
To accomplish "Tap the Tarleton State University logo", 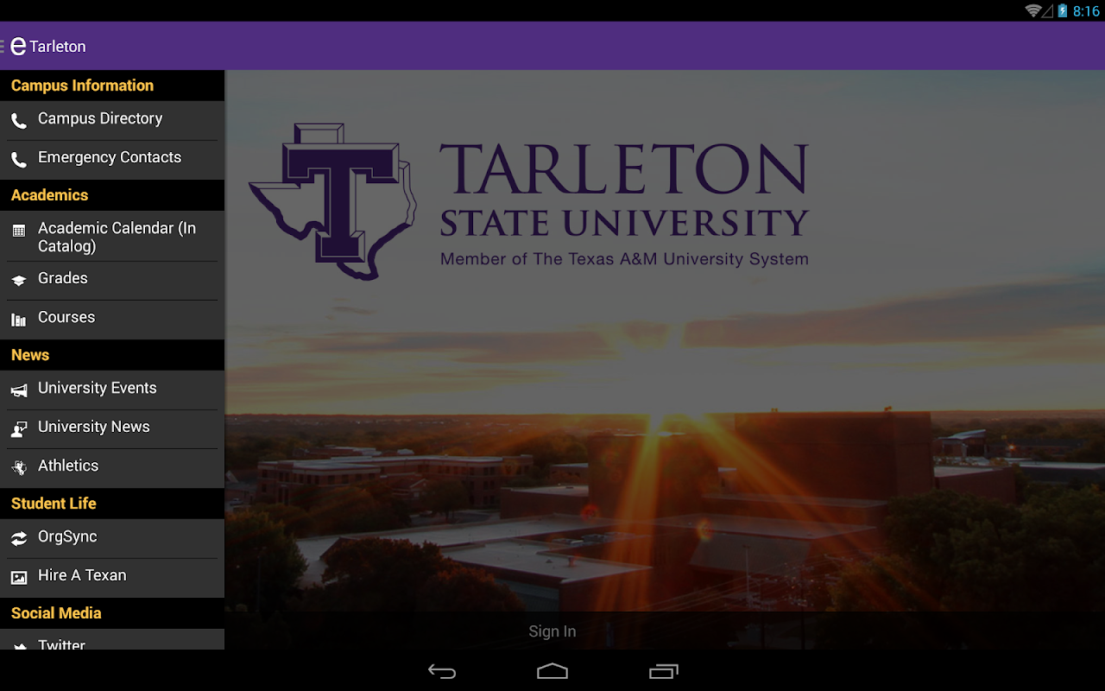I will [x=528, y=201].
